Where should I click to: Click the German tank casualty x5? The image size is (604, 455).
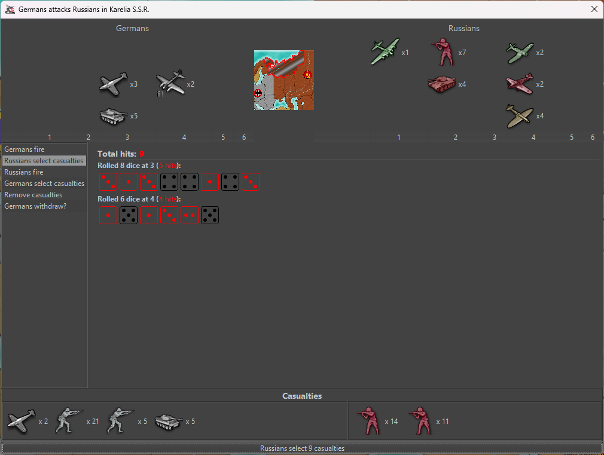(x=169, y=422)
